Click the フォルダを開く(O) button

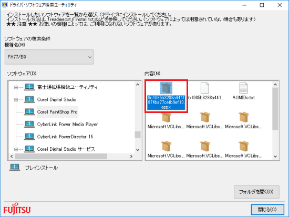coord(256,192)
